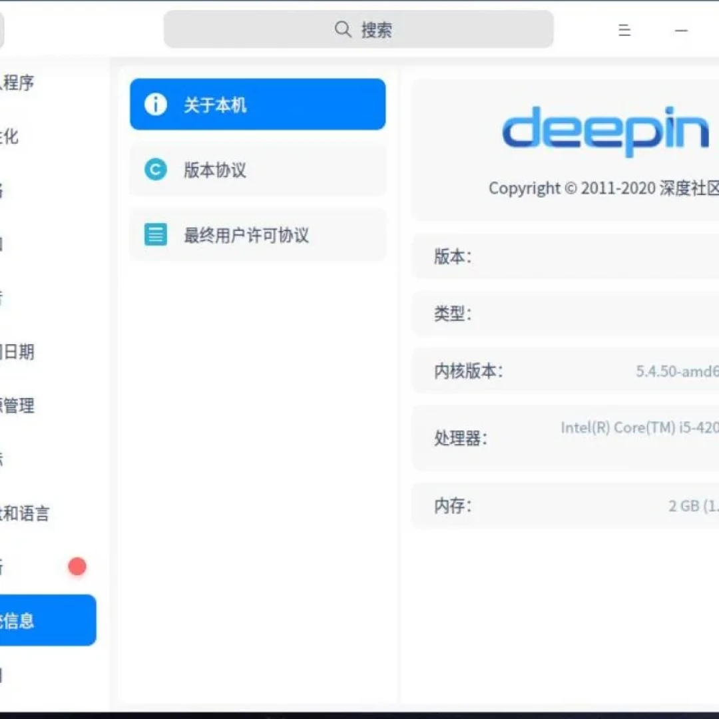Select the 内核版本: label
This screenshot has height=719, width=719.
click(x=468, y=371)
